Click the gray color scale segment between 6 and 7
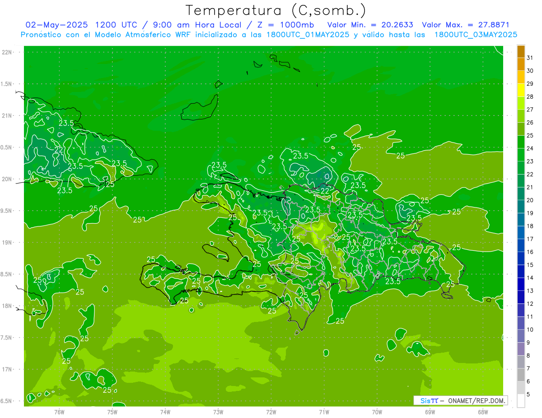The height and width of the screenshot is (418, 542). [521, 375]
